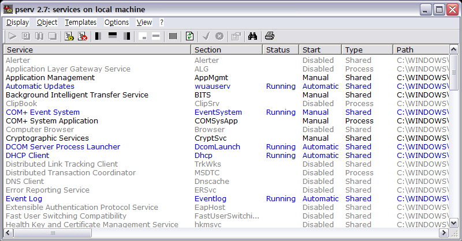Click the binoculars Find icon

tap(252, 36)
